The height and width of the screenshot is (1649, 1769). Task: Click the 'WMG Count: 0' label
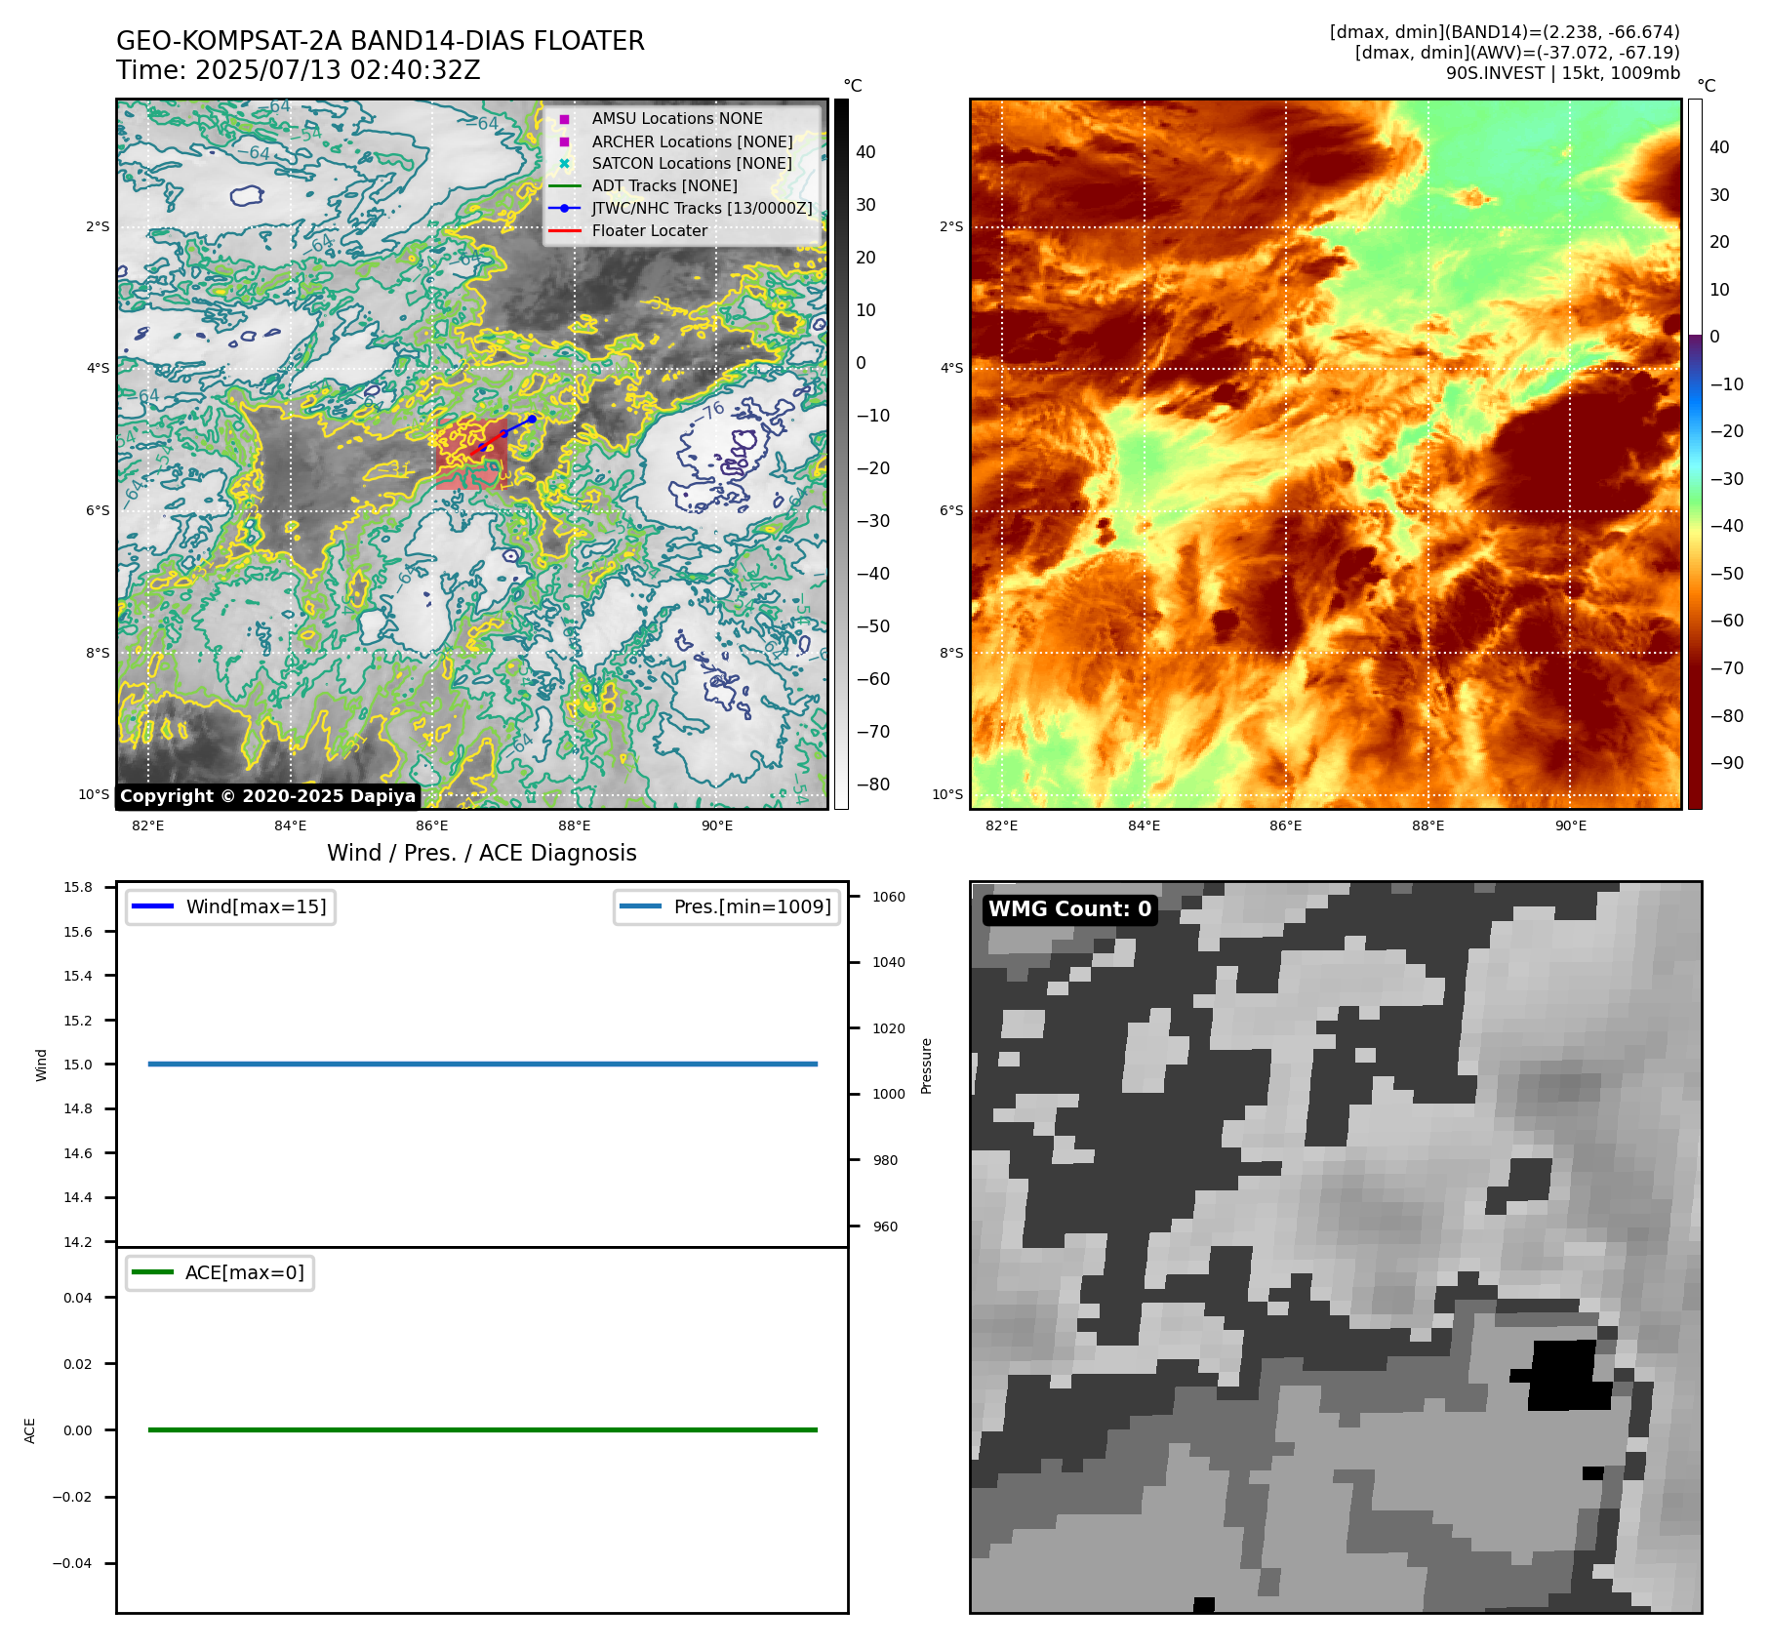tap(1070, 909)
